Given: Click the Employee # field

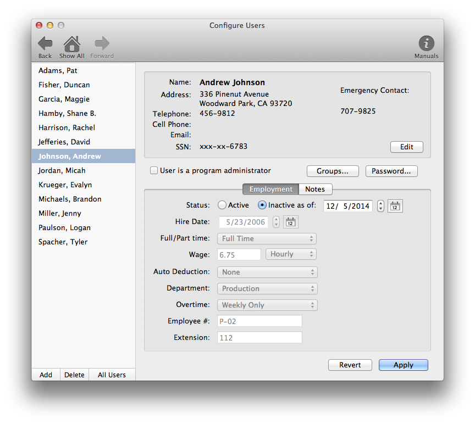Looking at the screenshot, I should click(x=259, y=321).
